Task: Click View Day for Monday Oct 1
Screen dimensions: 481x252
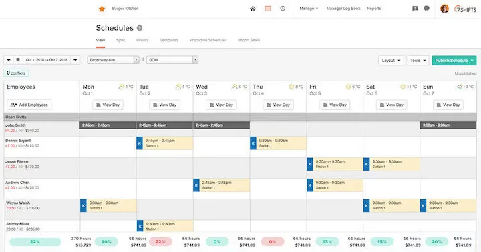Action: click(108, 105)
